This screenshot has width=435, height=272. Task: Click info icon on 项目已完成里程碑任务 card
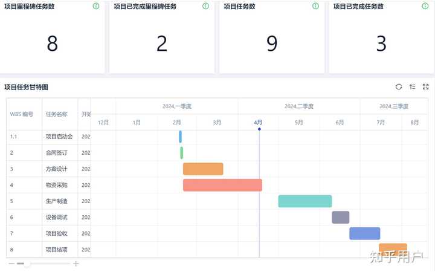pos(205,6)
